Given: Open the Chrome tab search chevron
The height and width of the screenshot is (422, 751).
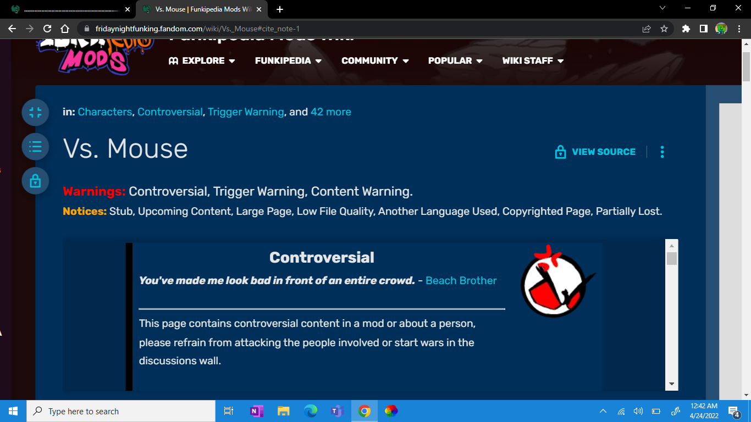Looking at the screenshot, I should click(x=662, y=8).
